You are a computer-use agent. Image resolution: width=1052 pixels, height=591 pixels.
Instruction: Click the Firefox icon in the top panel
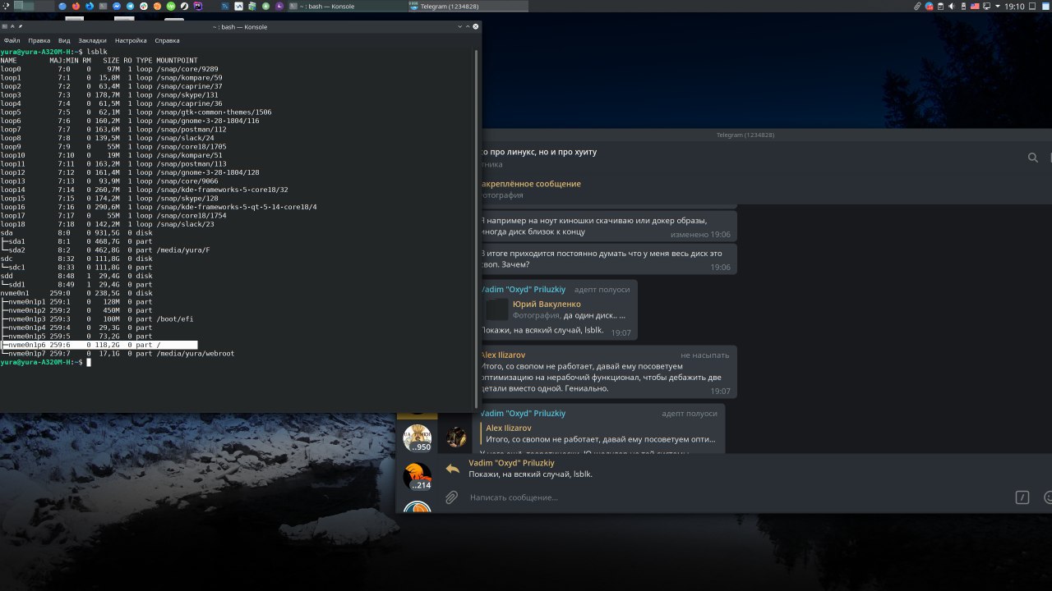pyautogui.click(x=76, y=6)
